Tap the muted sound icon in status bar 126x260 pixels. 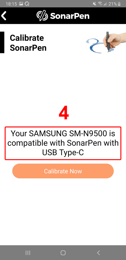[x=95, y=4]
